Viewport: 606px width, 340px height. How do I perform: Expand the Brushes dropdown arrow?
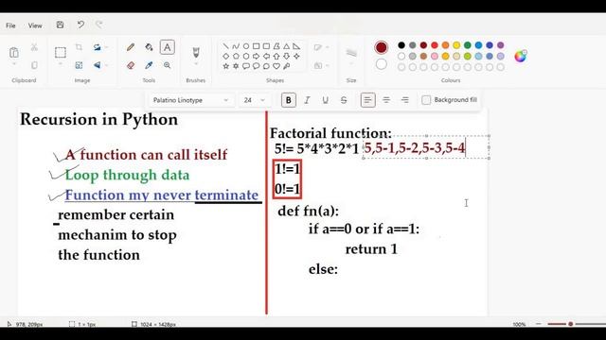click(x=196, y=64)
